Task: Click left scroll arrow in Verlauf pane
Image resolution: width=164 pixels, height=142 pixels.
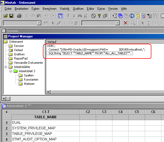Action: point(48,92)
